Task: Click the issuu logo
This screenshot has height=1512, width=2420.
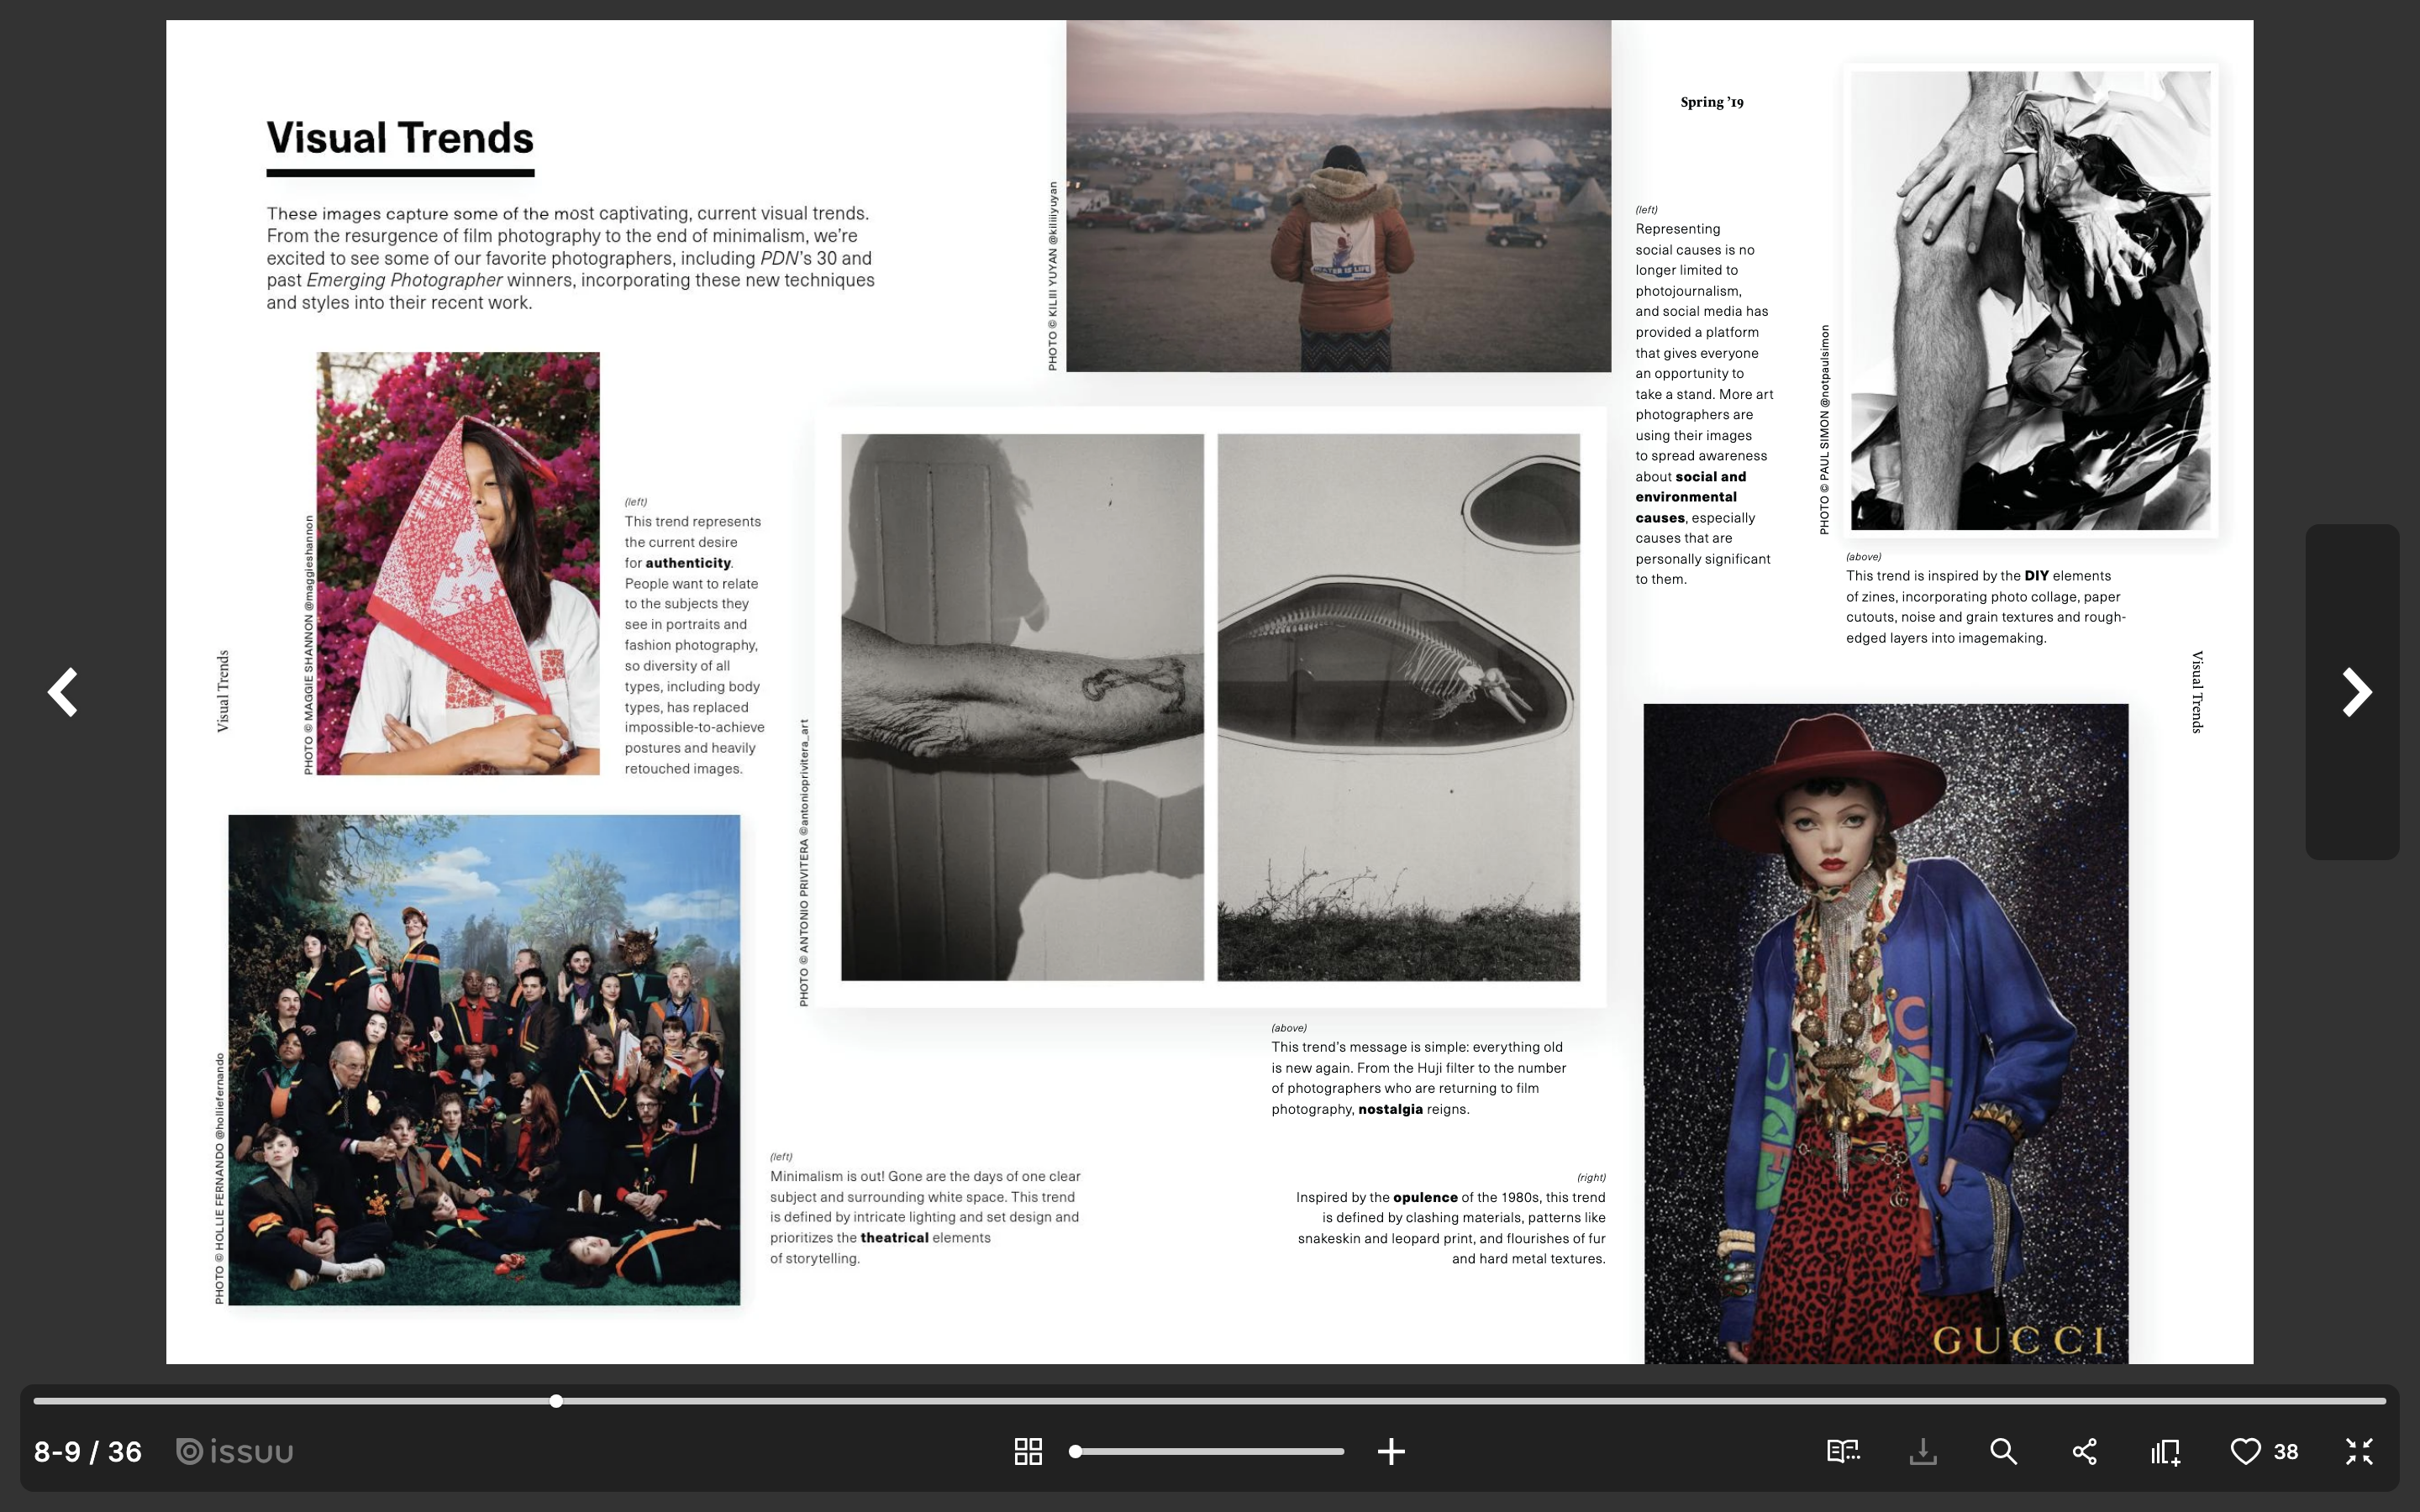Action: [235, 1451]
